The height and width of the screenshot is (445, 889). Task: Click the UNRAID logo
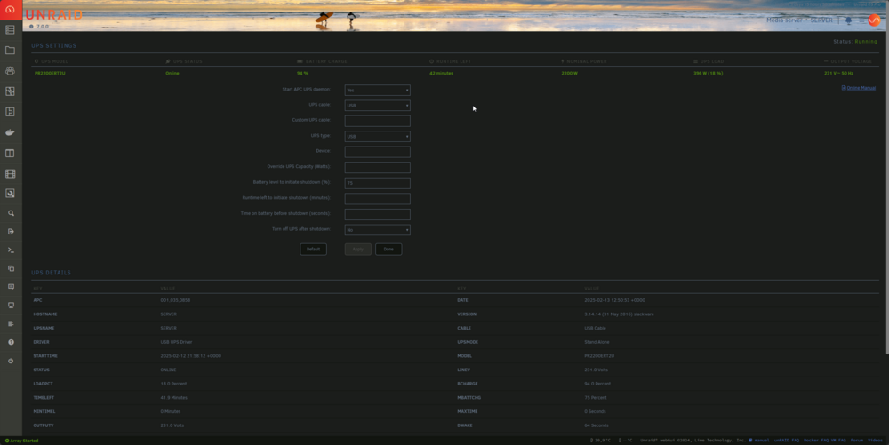click(54, 15)
